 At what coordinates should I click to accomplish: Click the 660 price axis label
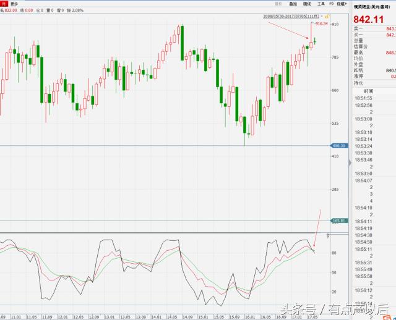tap(335, 91)
